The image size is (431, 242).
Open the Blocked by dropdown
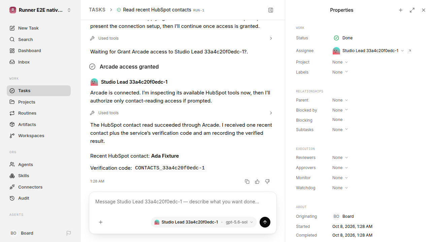coord(340,110)
